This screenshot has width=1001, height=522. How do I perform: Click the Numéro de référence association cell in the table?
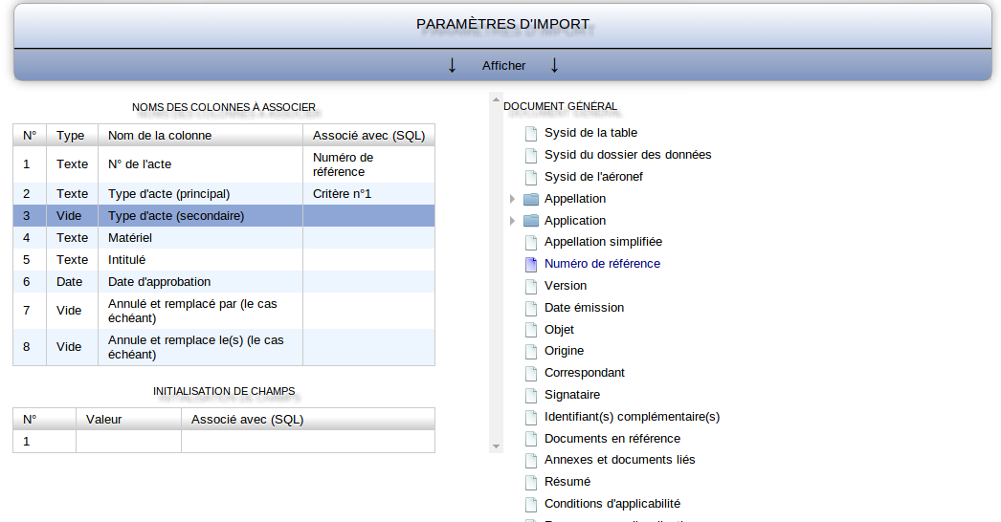click(x=369, y=164)
